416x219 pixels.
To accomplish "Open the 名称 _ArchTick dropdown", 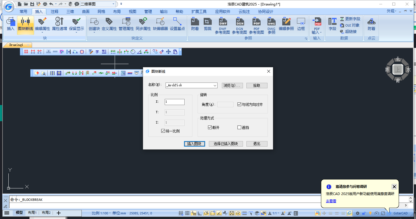I will pyautogui.click(x=215, y=85).
